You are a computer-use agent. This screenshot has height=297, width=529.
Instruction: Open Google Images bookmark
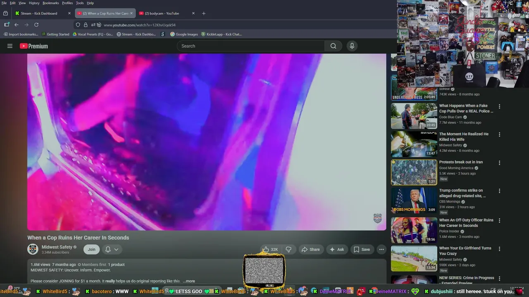(184, 34)
